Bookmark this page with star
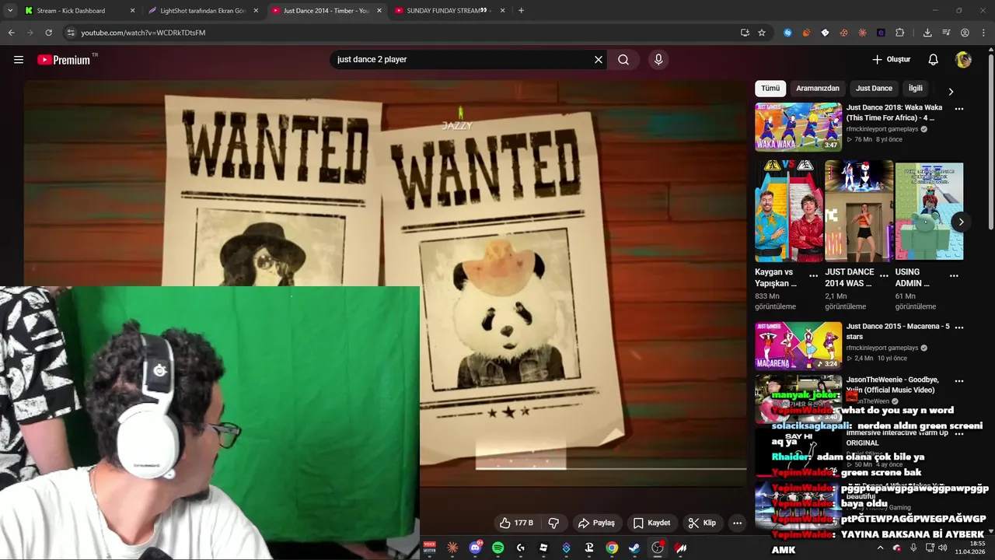The image size is (995, 560). click(x=762, y=33)
